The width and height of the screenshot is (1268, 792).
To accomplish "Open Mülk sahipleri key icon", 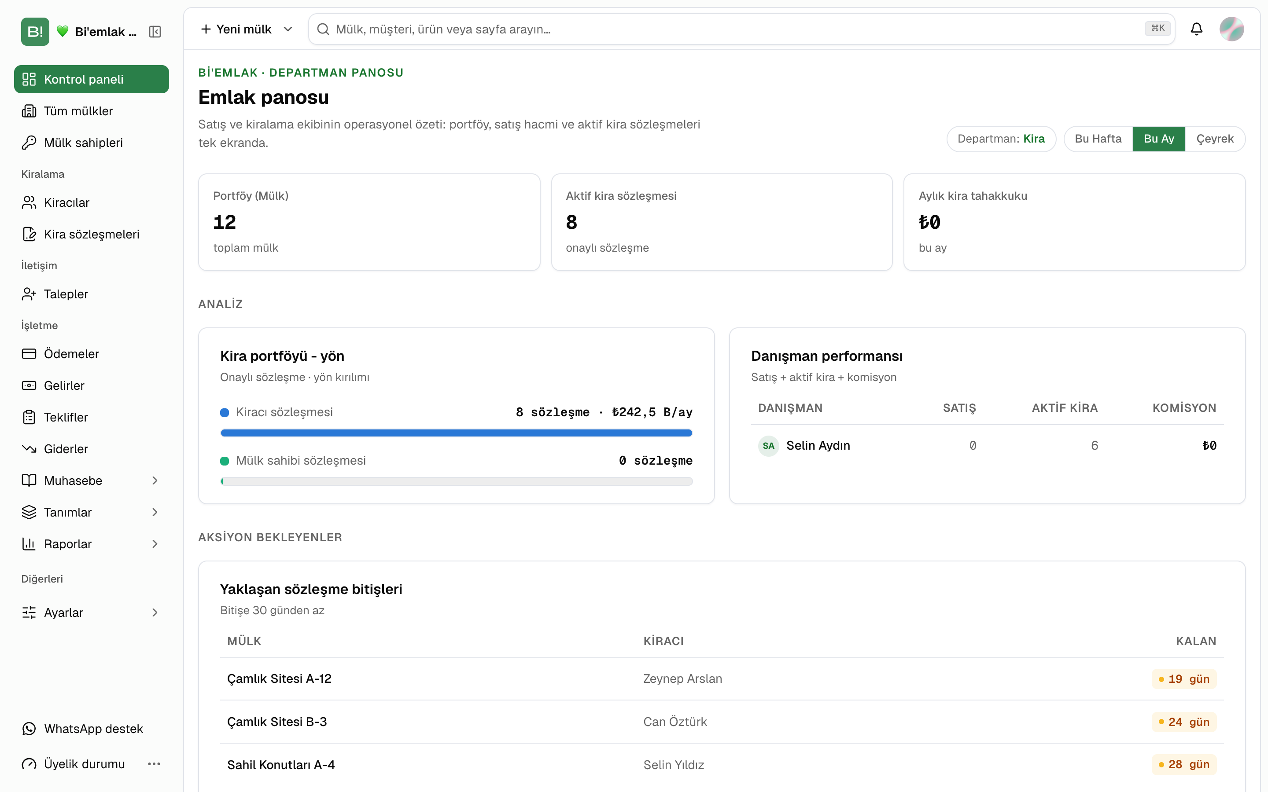I will tap(29, 143).
